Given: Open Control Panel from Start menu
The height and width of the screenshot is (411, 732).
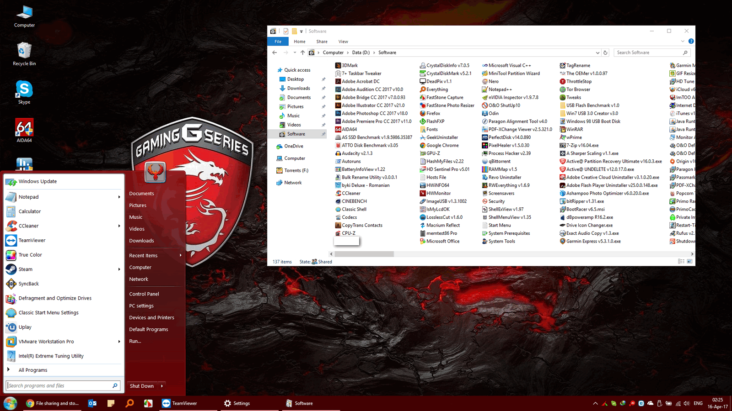Looking at the screenshot, I should (144, 294).
